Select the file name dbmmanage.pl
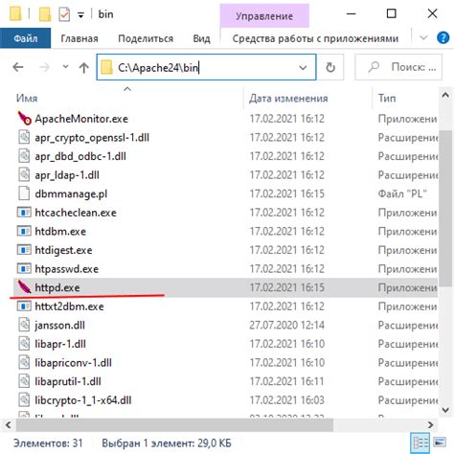Viewport: 454px width, 454px height. tap(71, 193)
